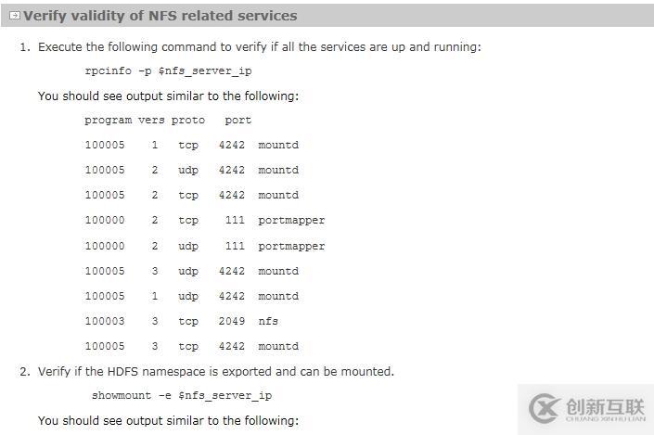Click the Chuang Xin Hu Lian watermark logo icon
The width and height of the screenshot is (654, 435).
pos(545,408)
